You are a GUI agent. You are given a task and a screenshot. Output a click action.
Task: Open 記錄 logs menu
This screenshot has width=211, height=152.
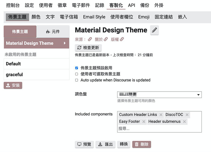[100, 5]
